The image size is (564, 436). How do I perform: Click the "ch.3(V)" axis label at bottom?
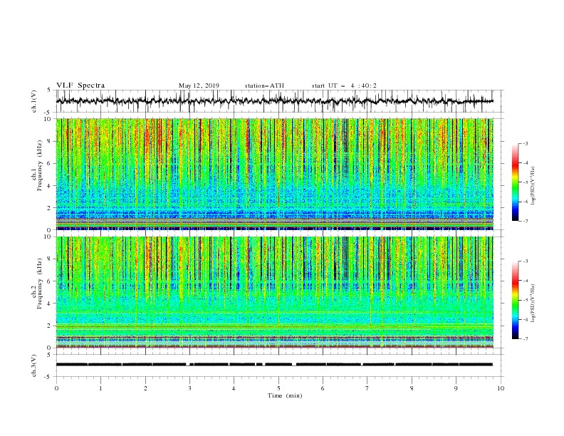pyautogui.click(x=34, y=365)
